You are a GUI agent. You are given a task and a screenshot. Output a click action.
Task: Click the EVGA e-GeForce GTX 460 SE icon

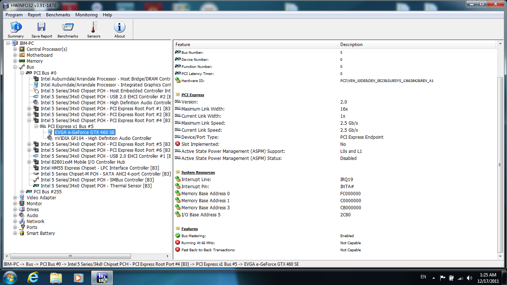(x=50, y=132)
